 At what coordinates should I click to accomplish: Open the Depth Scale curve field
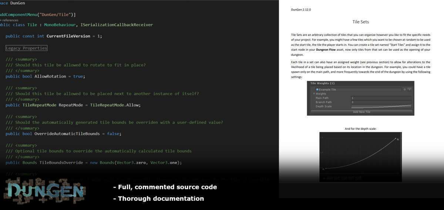point(381,106)
